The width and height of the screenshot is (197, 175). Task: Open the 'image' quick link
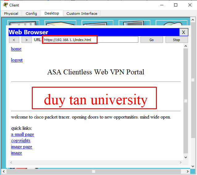pyautogui.click(x=17, y=153)
